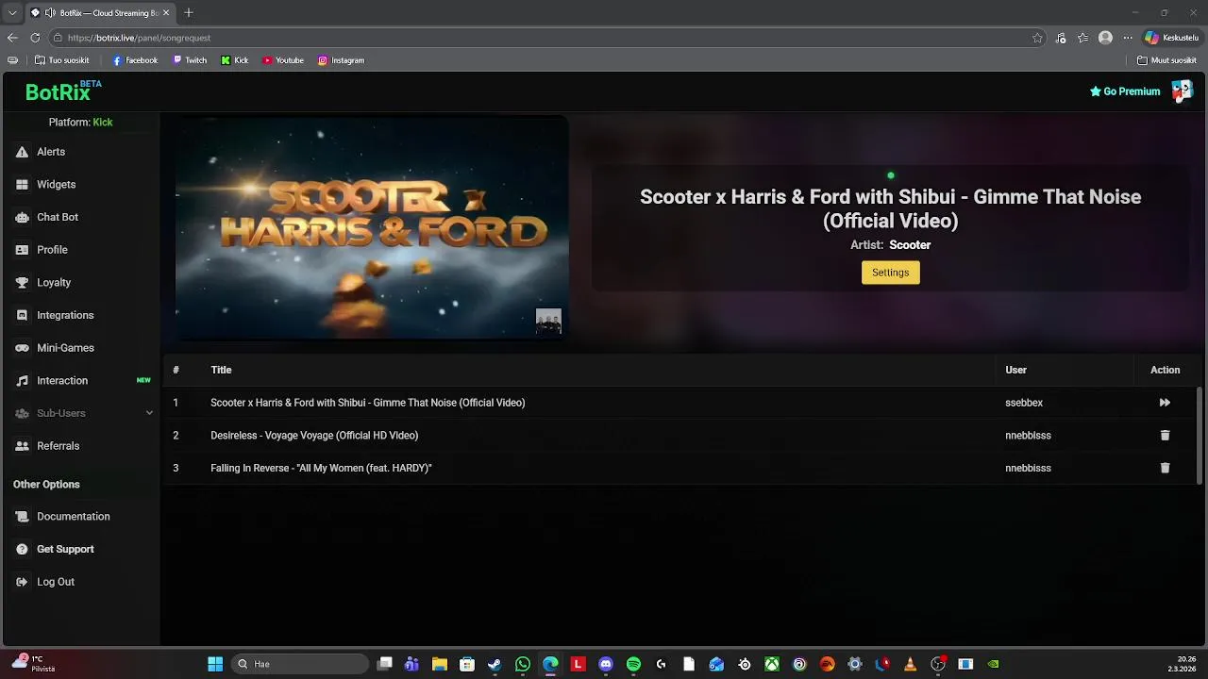The width and height of the screenshot is (1208, 679).
Task: Open a new browser tab
Action: coord(189,12)
